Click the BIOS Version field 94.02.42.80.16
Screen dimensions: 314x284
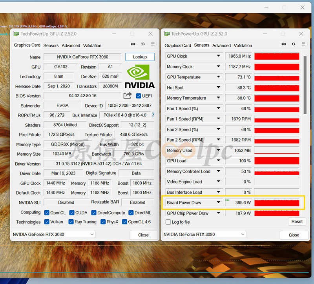(82, 96)
